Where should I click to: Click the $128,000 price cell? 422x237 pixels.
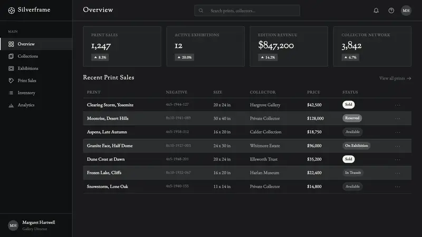pos(315,118)
